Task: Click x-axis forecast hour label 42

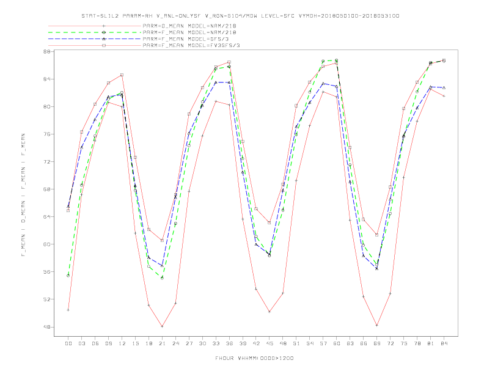Action: [256, 343]
